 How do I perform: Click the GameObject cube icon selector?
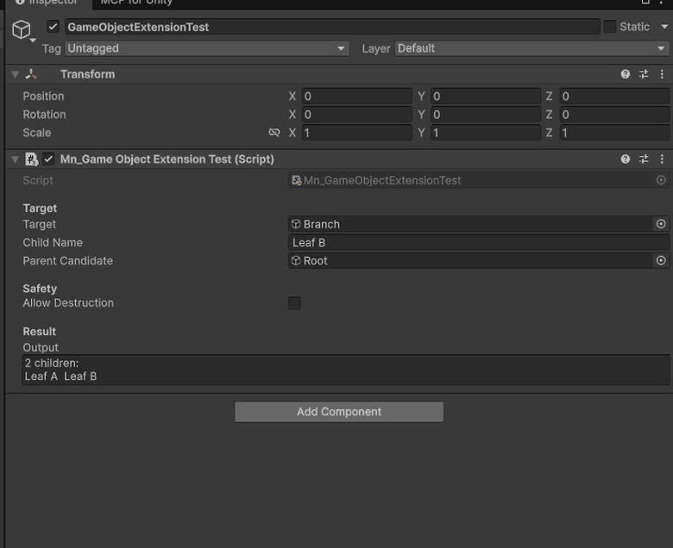coord(22,29)
